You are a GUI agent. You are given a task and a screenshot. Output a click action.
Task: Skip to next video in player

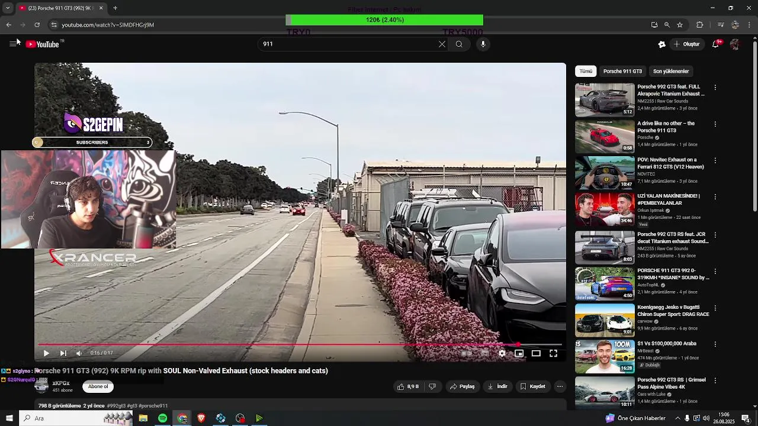63,353
